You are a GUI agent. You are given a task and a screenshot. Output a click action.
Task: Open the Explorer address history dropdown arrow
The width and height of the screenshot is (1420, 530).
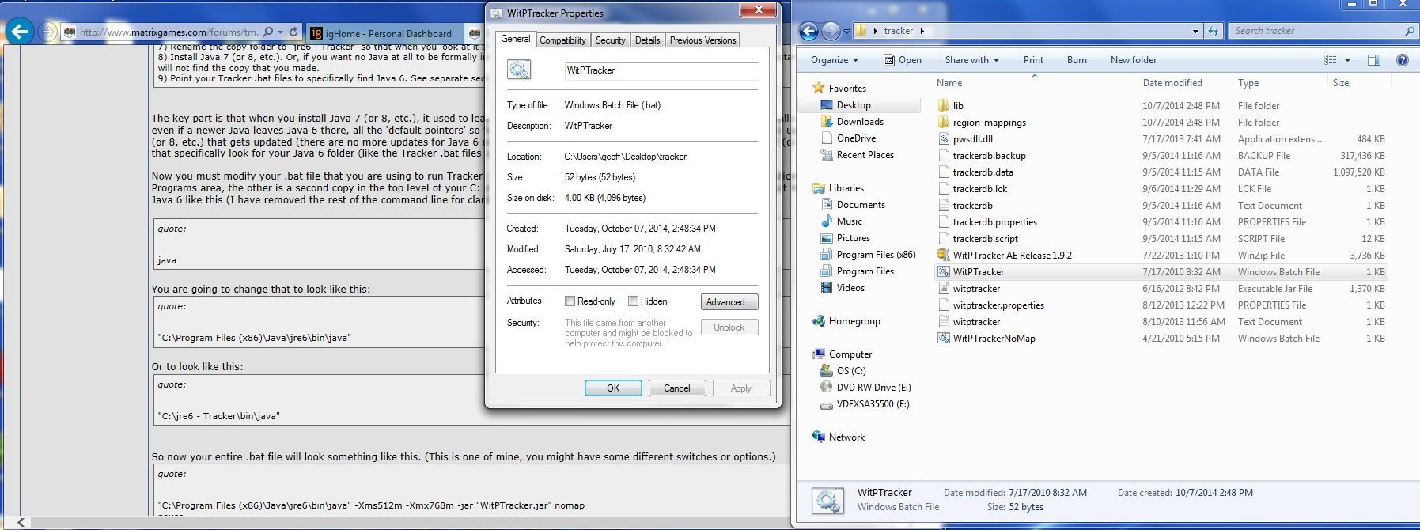point(1195,31)
